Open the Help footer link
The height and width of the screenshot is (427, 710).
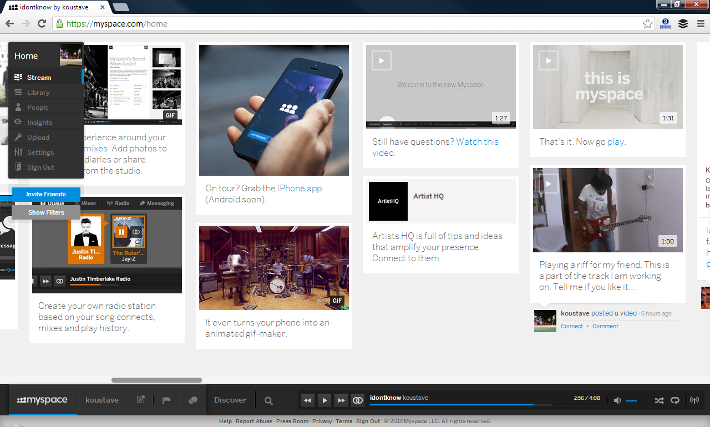225,421
